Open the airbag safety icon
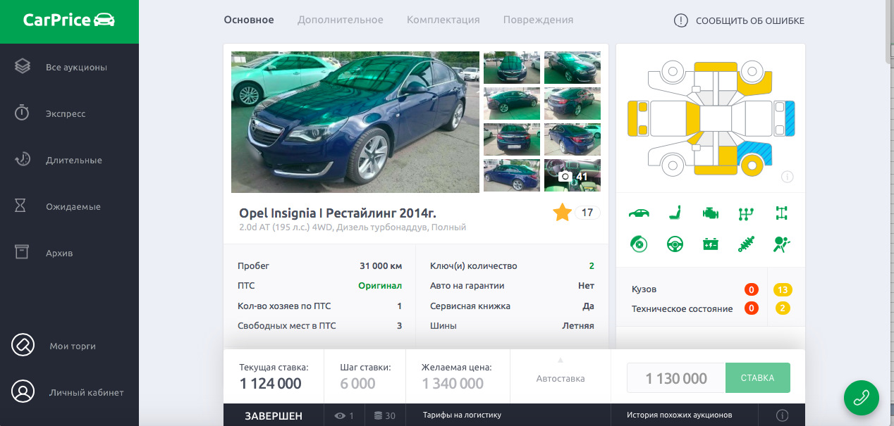The width and height of the screenshot is (894, 426). tap(781, 244)
